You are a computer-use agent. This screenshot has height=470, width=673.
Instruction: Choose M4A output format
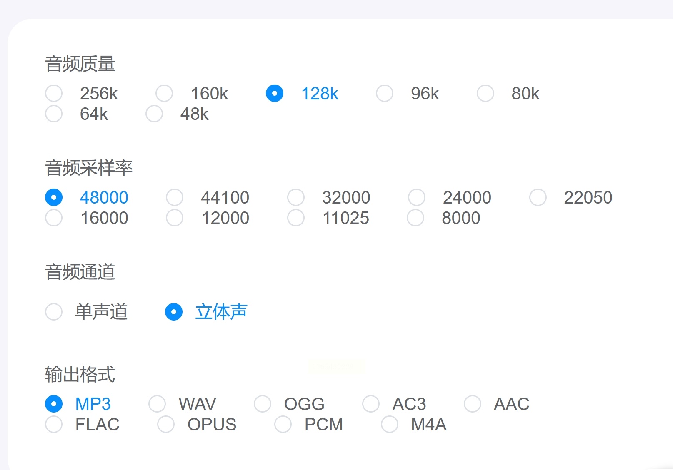tap(390, 424)
